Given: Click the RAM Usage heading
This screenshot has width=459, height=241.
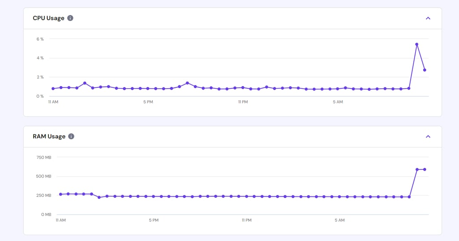Looking at the screenshot, I should click(x=49, y=137).
